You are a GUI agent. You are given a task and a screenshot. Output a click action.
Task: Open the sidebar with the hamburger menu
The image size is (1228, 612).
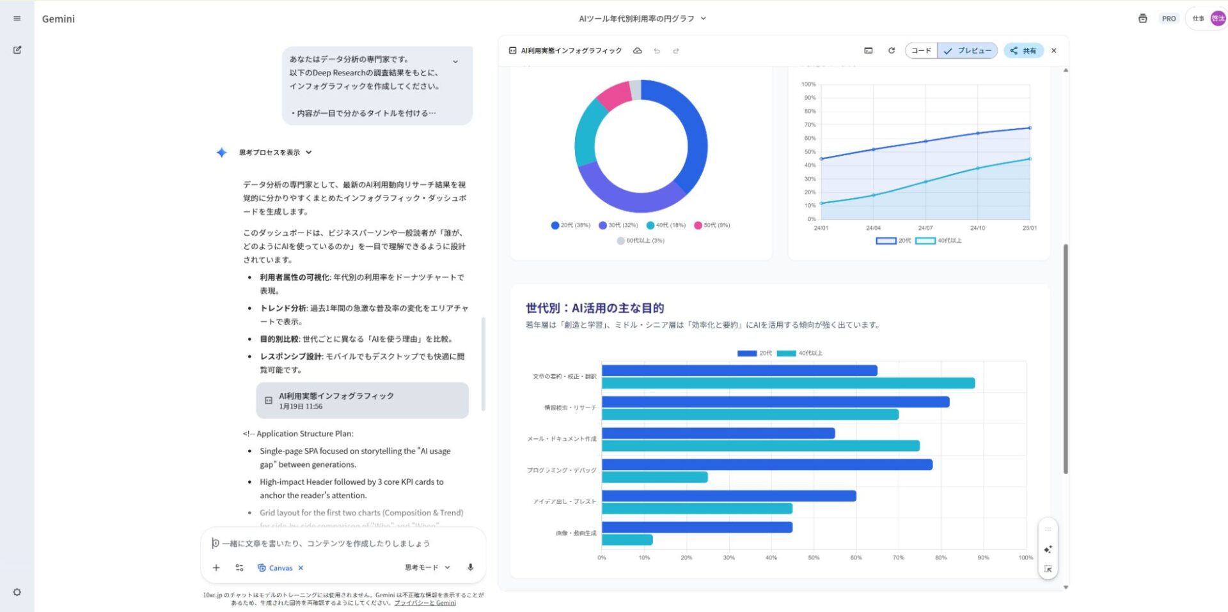click(x=17, y=18)
